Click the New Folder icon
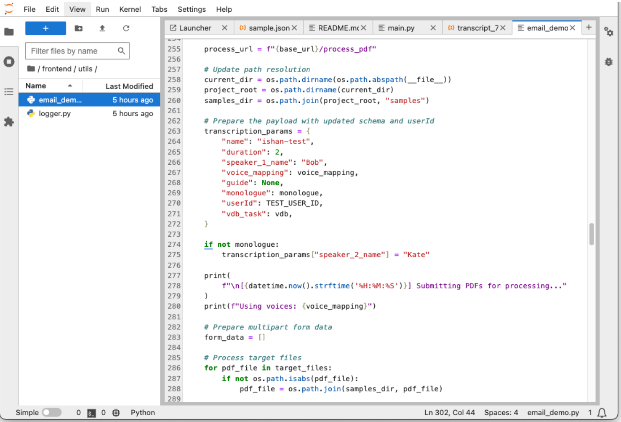This screenshot has height=422, width=621. (78, 28)
